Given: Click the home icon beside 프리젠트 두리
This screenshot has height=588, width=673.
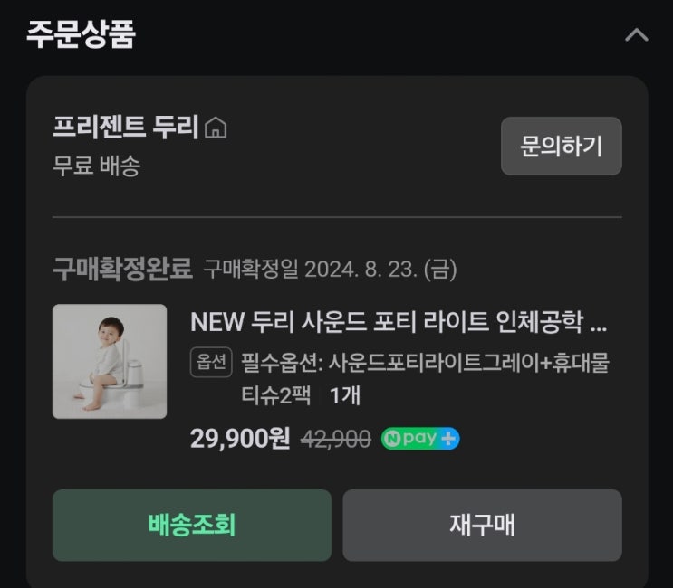Looking at the screenshot, I should 216,128.
